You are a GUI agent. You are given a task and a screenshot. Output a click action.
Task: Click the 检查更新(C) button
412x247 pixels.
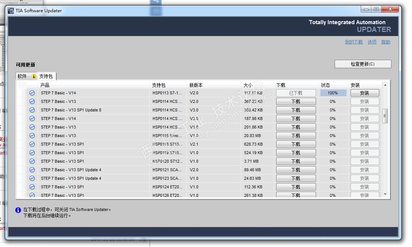pyautogui.click(x=363, y=64)
